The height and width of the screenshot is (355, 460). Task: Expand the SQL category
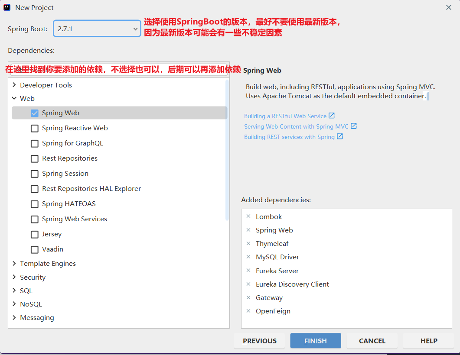click(x=14, y=290)
